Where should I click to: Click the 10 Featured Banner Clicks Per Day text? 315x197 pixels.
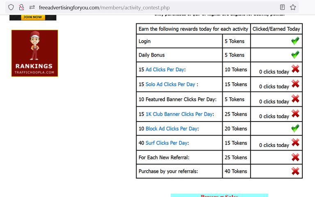pos(178,99)
